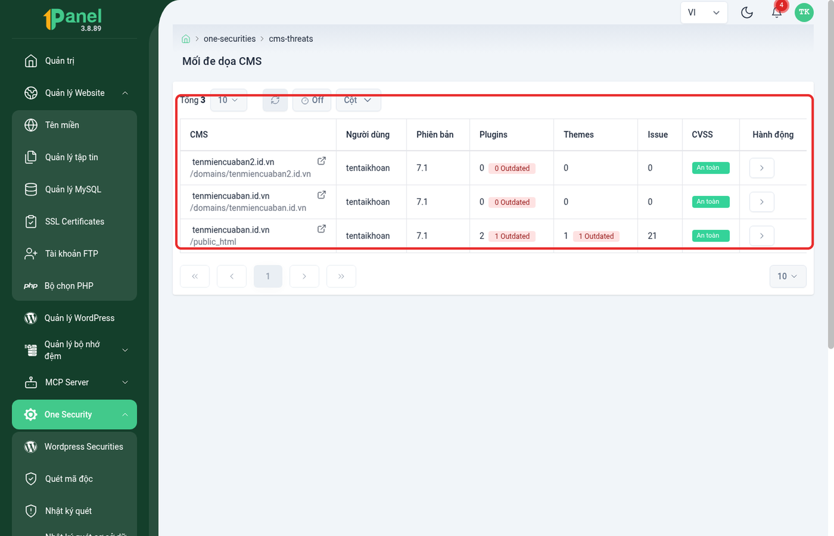Expand the MCP Server menu

(x=74, y=382)
